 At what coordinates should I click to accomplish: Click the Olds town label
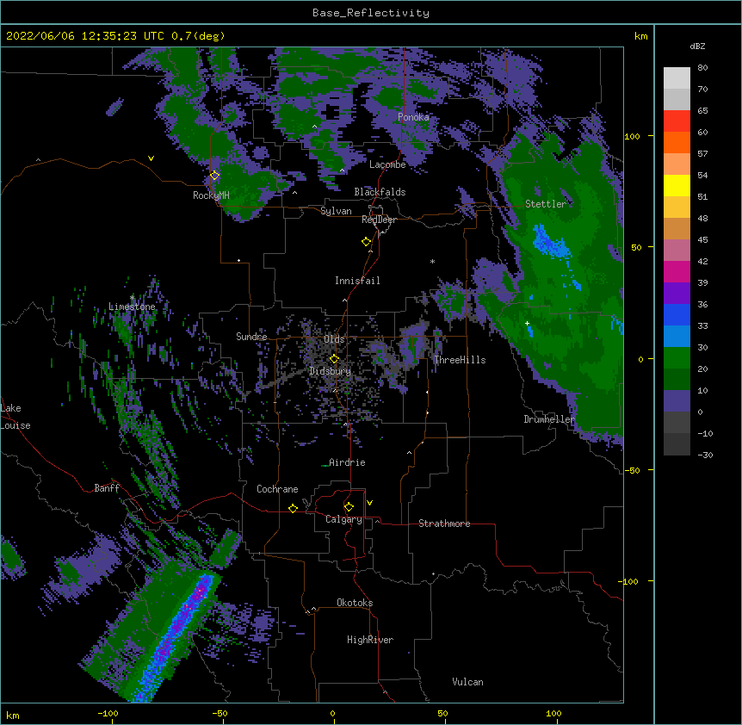(334, 339)
